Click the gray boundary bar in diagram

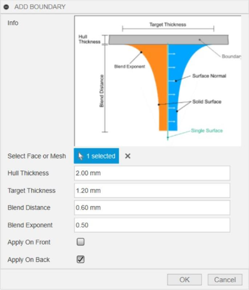pyautogui.click(x=168, y=40)
